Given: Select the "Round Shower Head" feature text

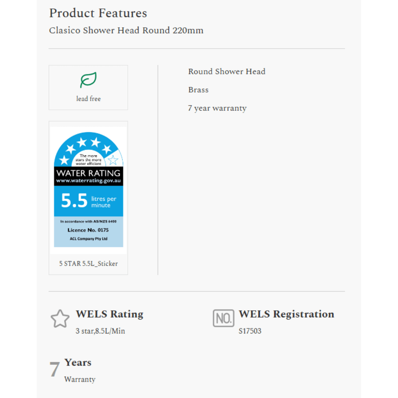Looking at the screenshot, I should coord(227,71).
